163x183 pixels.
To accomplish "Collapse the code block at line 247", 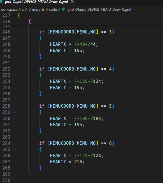I will click(x=15, y=38).
